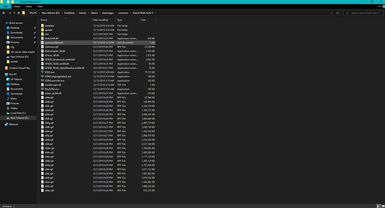The height and width of the screenshot is (208, 385).
Task: Open Downloads under Quick access
Action: click(16, 33)
